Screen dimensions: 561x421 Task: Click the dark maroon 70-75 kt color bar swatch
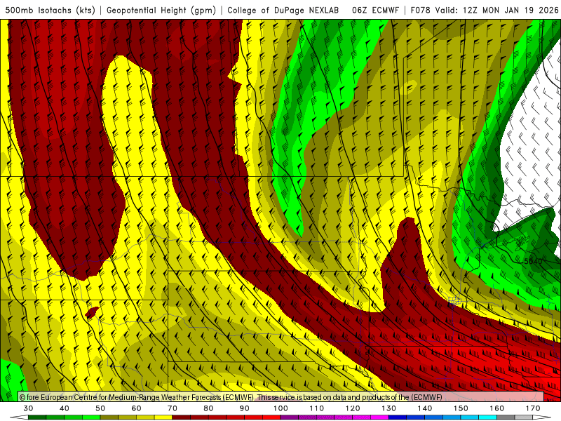[182, 417]
